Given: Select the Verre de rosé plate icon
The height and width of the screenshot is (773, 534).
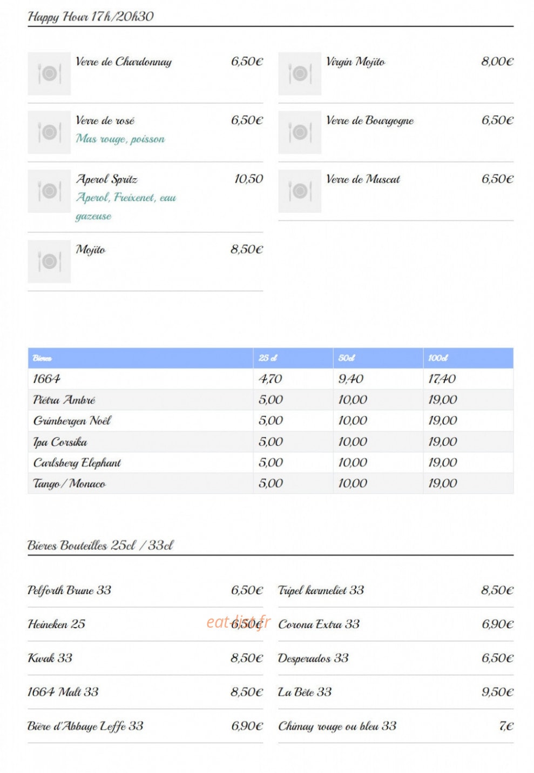Looking at the screenshot, I should point(49,132).
